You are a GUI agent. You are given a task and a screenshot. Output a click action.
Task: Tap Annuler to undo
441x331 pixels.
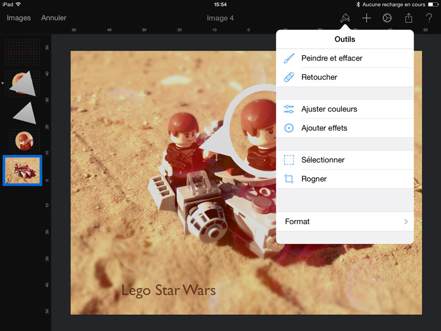click(54, 18)
